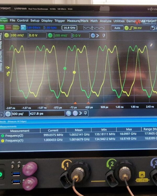Open the Time Meas side tab
This screenshot has width=157, height=196.
(1, 41)
